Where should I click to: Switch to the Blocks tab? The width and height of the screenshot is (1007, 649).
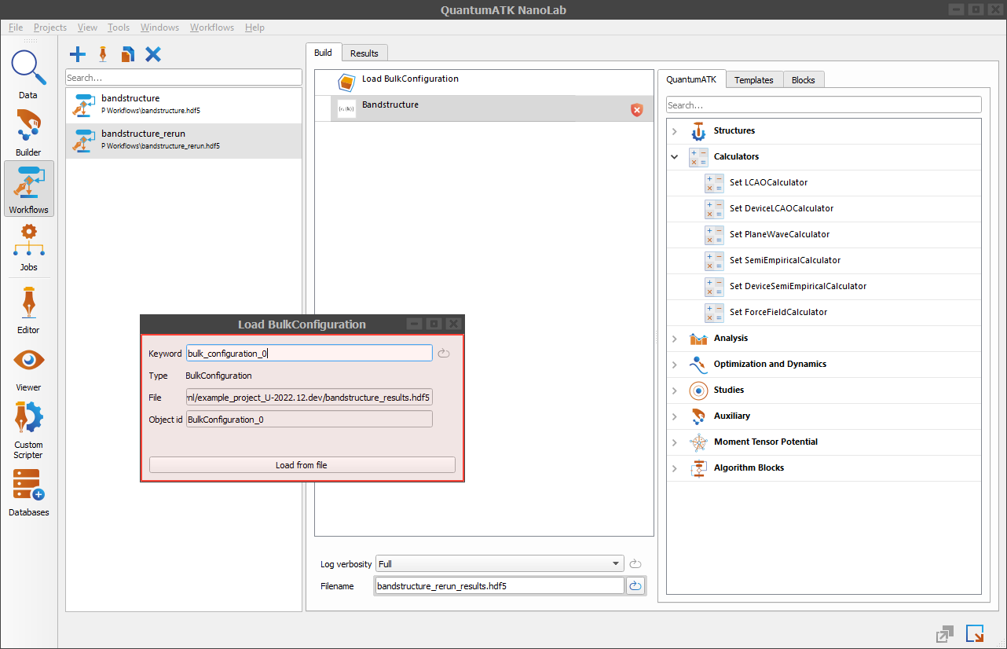coord(804,79)
